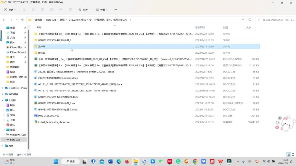
Task: Click the Copy icon in toolbar
Action: pyautogui.click(x=33, y=10)
